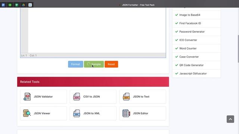Click the checkmark icon beside Find Facebook ID
This screenshot has width=239, height=134.
[x=177, y=23]
